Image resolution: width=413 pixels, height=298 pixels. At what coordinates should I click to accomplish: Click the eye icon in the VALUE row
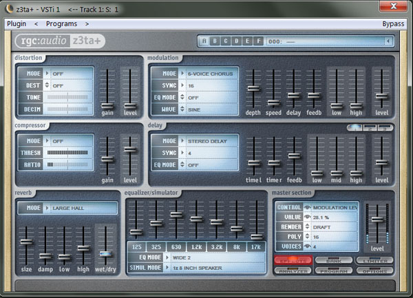307,217
